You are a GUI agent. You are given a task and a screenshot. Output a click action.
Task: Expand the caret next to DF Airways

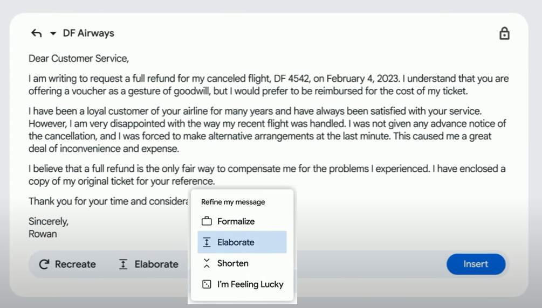pyautogui.click(x=53, y=33)
